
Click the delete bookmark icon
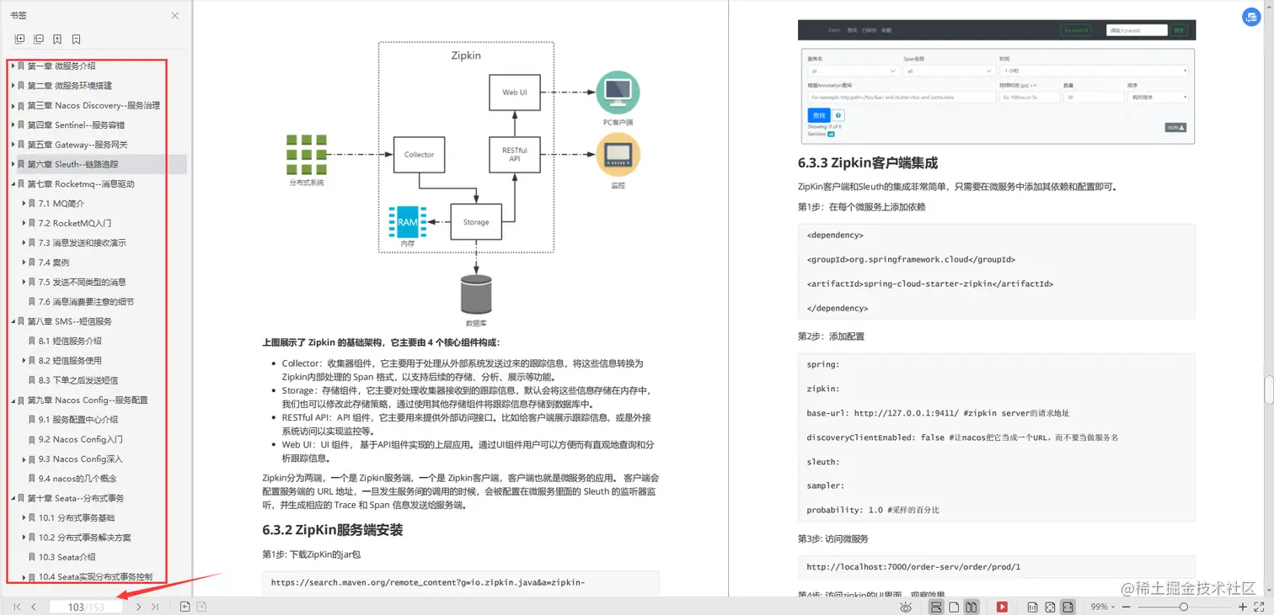[x=76, y=40]
